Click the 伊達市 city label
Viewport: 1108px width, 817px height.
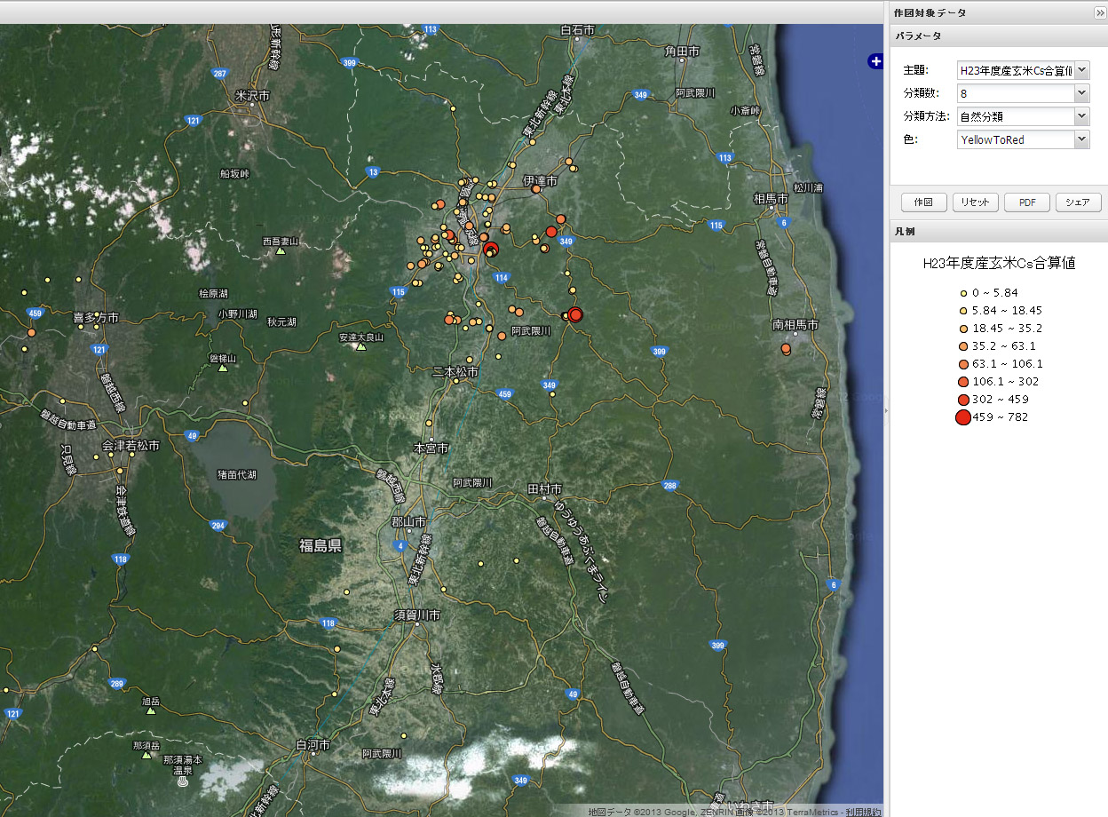tap(540, 181)
